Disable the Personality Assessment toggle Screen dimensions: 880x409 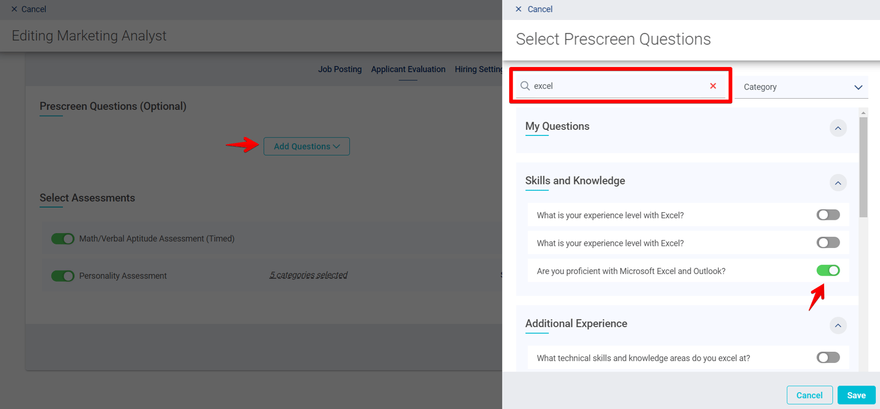click(x=62, y=276)
